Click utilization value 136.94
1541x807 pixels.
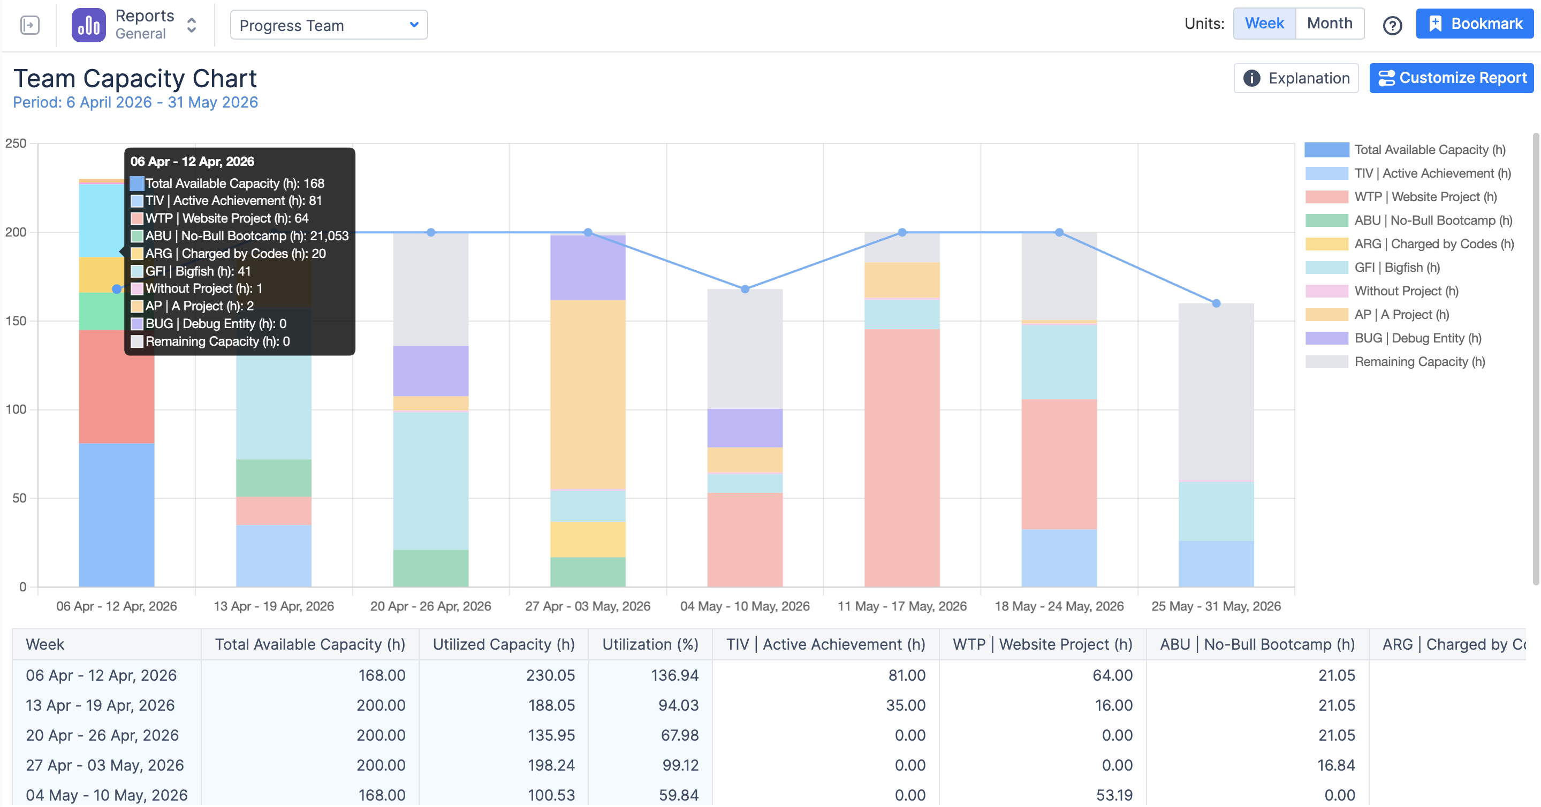[674, 675]
